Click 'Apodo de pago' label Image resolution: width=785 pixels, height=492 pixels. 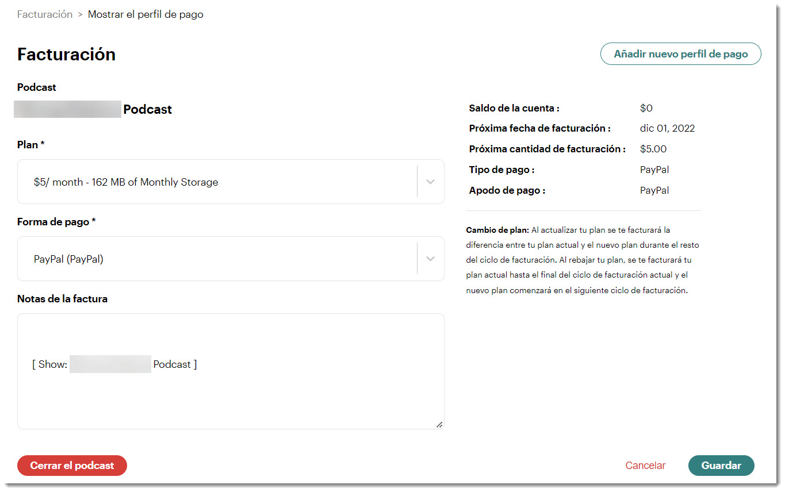click(507, 190)
